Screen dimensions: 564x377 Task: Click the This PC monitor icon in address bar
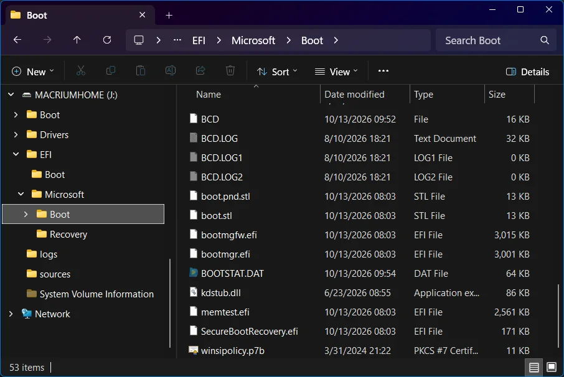click(139, 40)
